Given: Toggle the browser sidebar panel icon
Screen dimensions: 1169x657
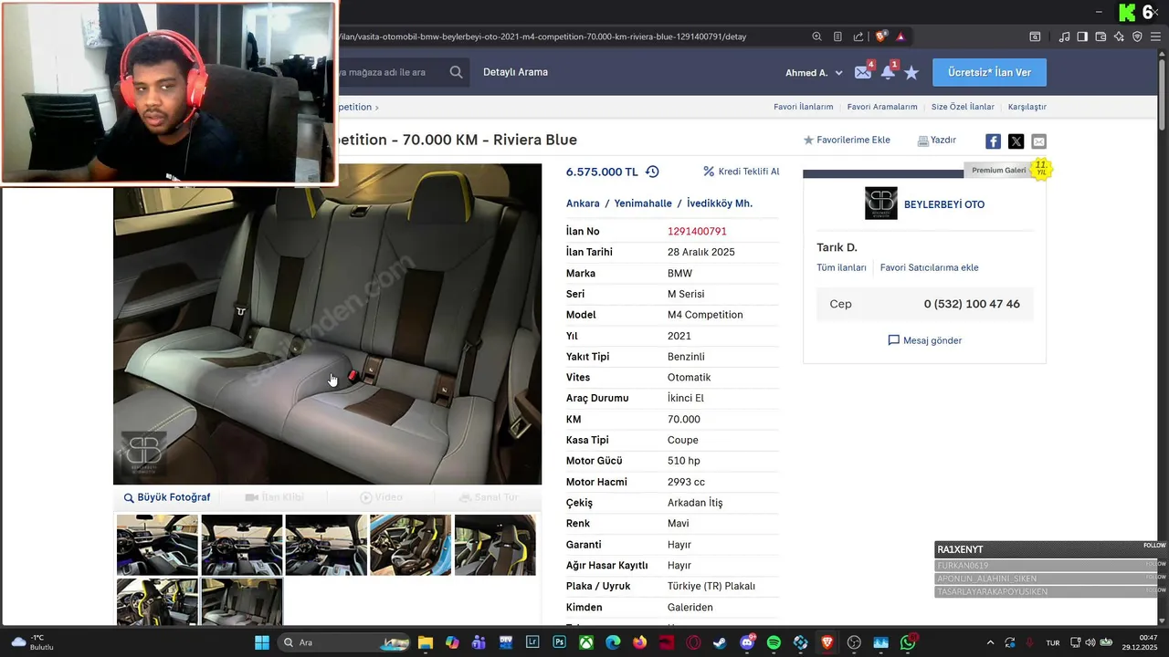Looking at the screenshot, I should [x=1082, y=36].
